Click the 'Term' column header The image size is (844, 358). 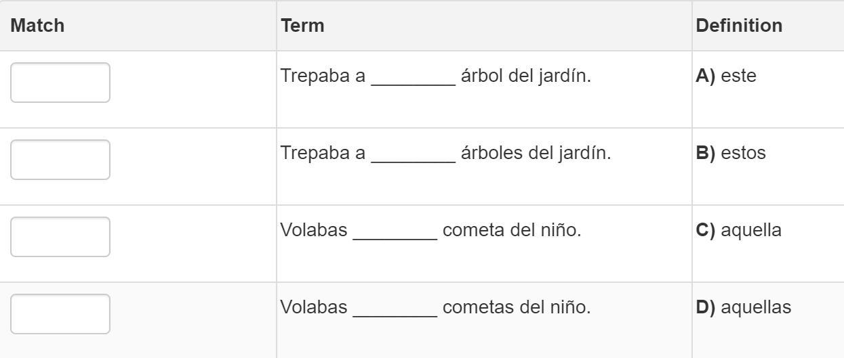click(x=302, y=26)
